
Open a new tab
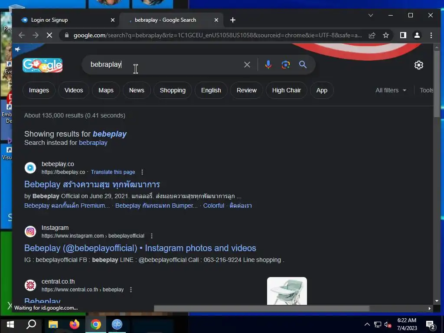point(233,20)
